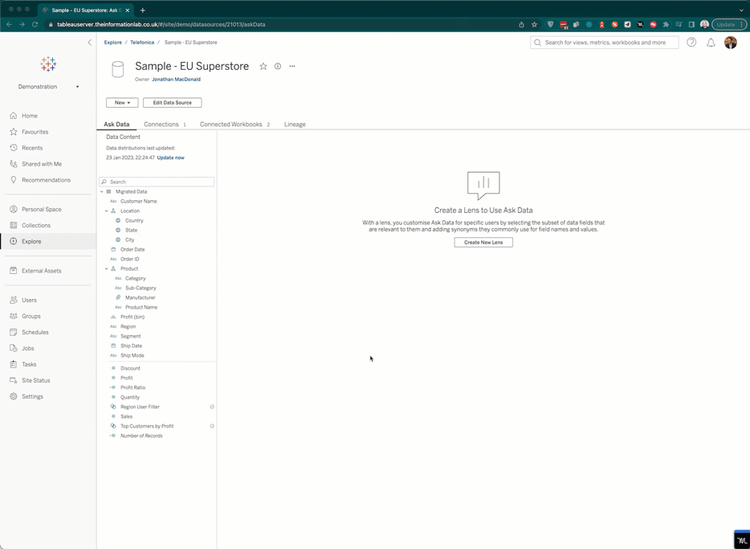The width and height of the screenshot is (750, 549).
Task: Switch to the Lineage tab
Action: point(295,125)
